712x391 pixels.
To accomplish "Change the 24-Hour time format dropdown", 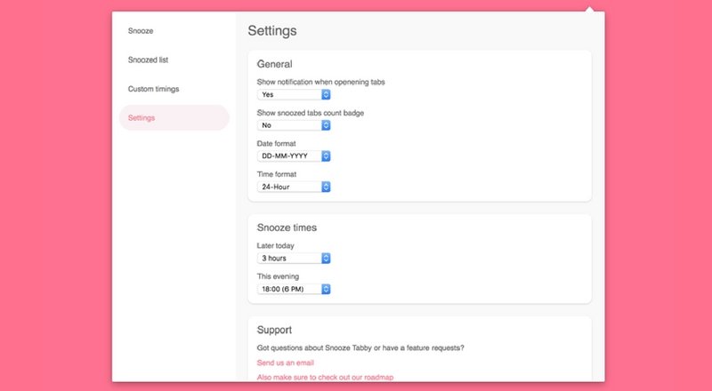I will [294, 187].
